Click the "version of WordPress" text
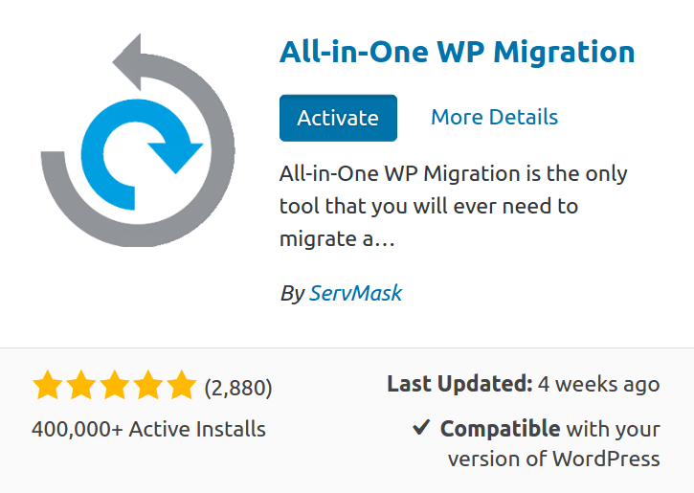694x493 pixels. pos(553,459)
